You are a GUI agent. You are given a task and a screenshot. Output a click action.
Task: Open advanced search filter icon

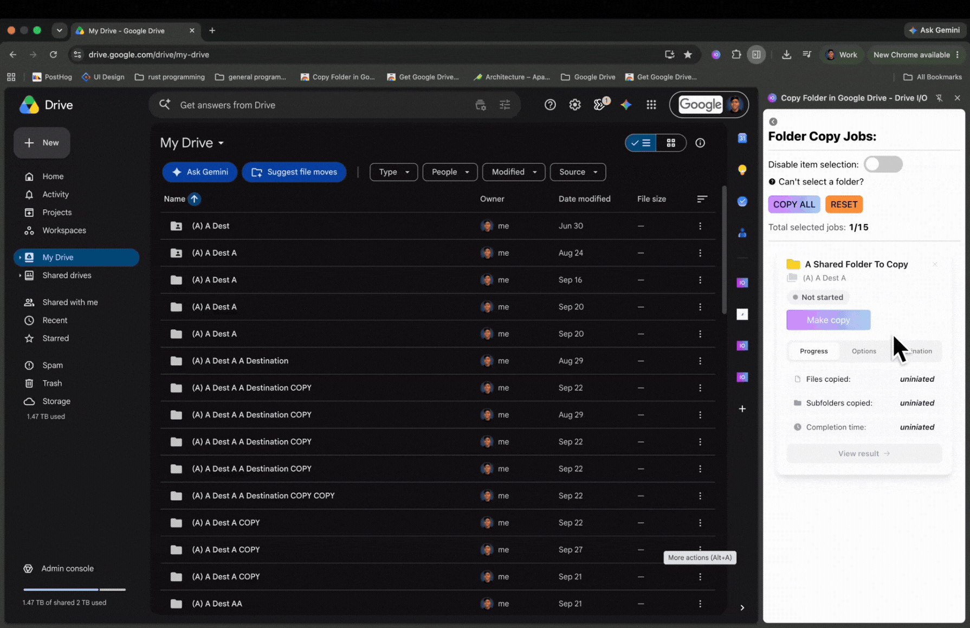[505, 105]
